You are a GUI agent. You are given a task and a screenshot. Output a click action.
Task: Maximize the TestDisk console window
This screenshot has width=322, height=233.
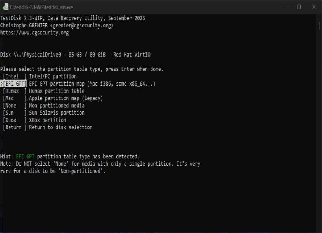coord(299,7)
